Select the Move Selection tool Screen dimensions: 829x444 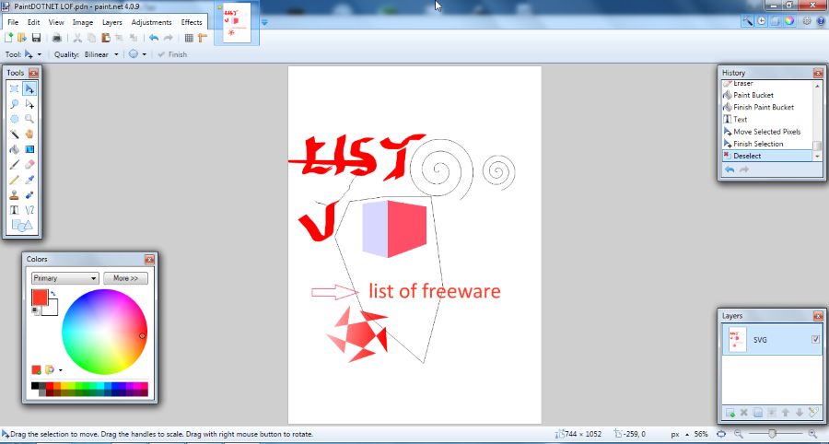click(29, 104)
